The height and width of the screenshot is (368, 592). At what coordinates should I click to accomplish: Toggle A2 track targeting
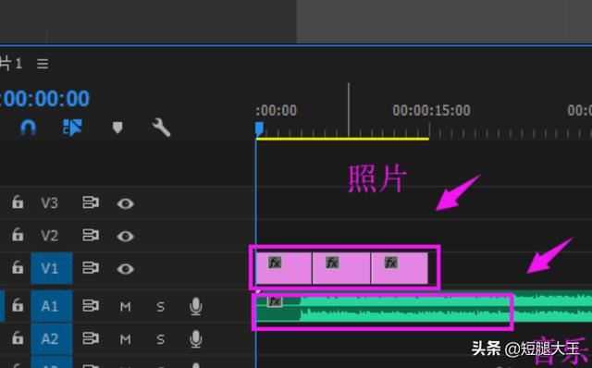52,339
